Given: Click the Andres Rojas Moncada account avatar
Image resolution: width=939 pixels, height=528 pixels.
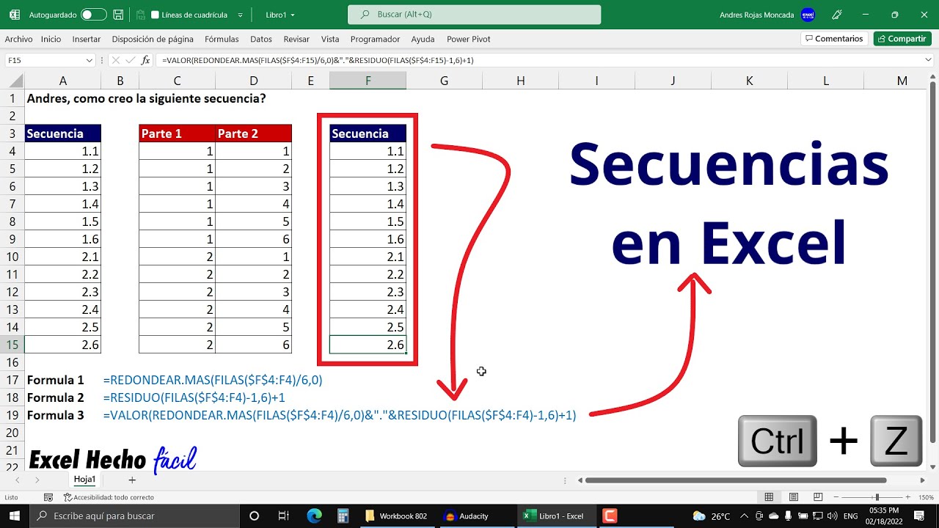Looking at the screenshot, I should (x=808, y=15).
